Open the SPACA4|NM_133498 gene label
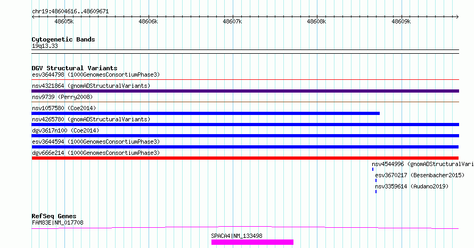This screenshot has height=248, width=474. tap(236, 236)
